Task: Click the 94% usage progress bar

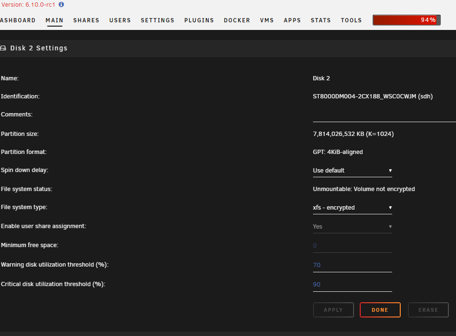Action: [406, 20]
